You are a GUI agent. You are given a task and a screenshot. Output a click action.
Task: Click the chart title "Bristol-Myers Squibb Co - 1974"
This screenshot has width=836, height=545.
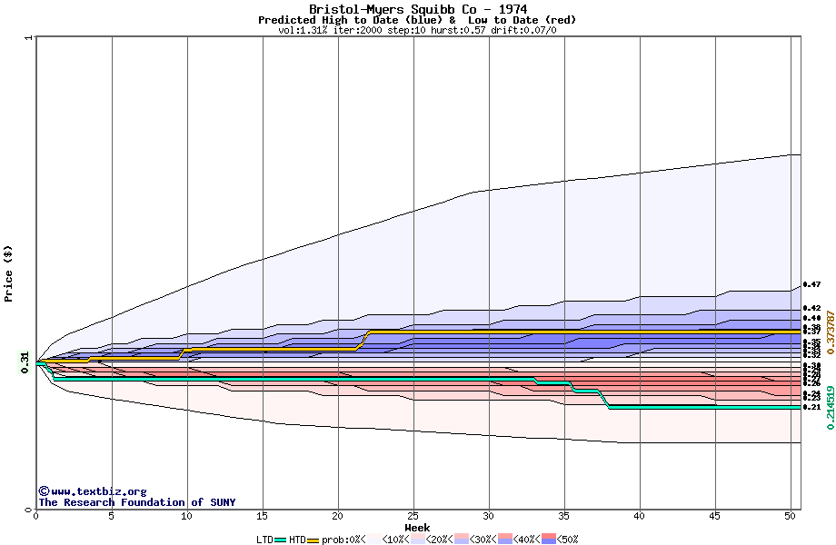pos(418,9)
